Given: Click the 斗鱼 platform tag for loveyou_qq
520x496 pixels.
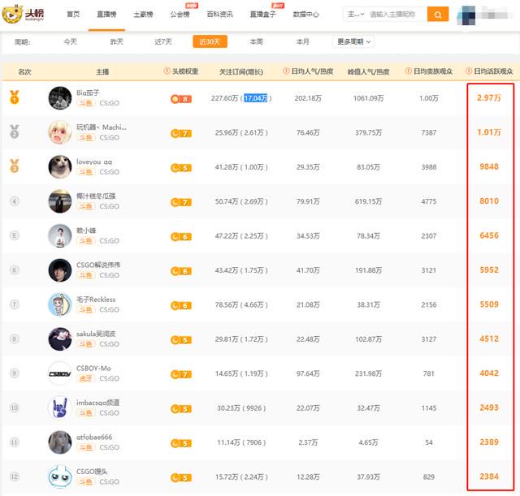Looking at the screenshot, I should tap(86, 171).
